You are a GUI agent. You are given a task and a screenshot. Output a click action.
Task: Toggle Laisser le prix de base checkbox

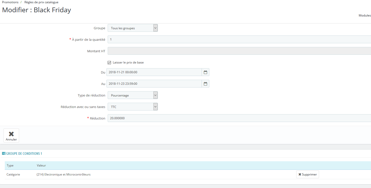109,62
